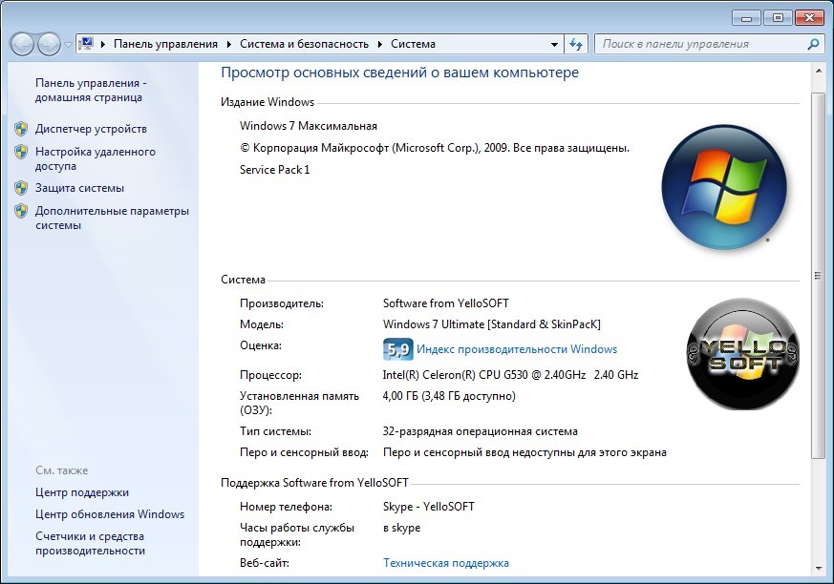Click the Microsoft Corp. 2009 copyright line
The image size is (834, 584).
pos(435,148)
